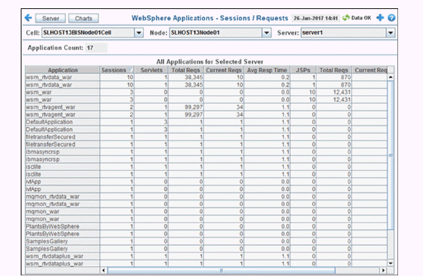The image size is (423, 276).
Task: Click the vertical scrollbar down arrow
Action: (x=390, y=264)
